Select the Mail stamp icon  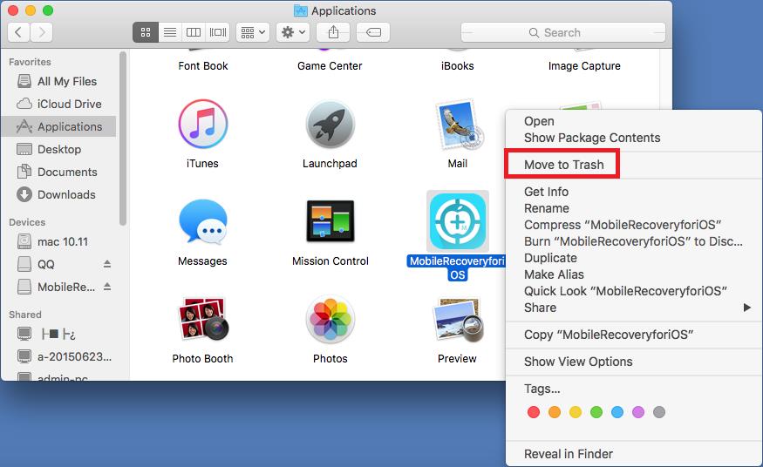coord(458,125)
